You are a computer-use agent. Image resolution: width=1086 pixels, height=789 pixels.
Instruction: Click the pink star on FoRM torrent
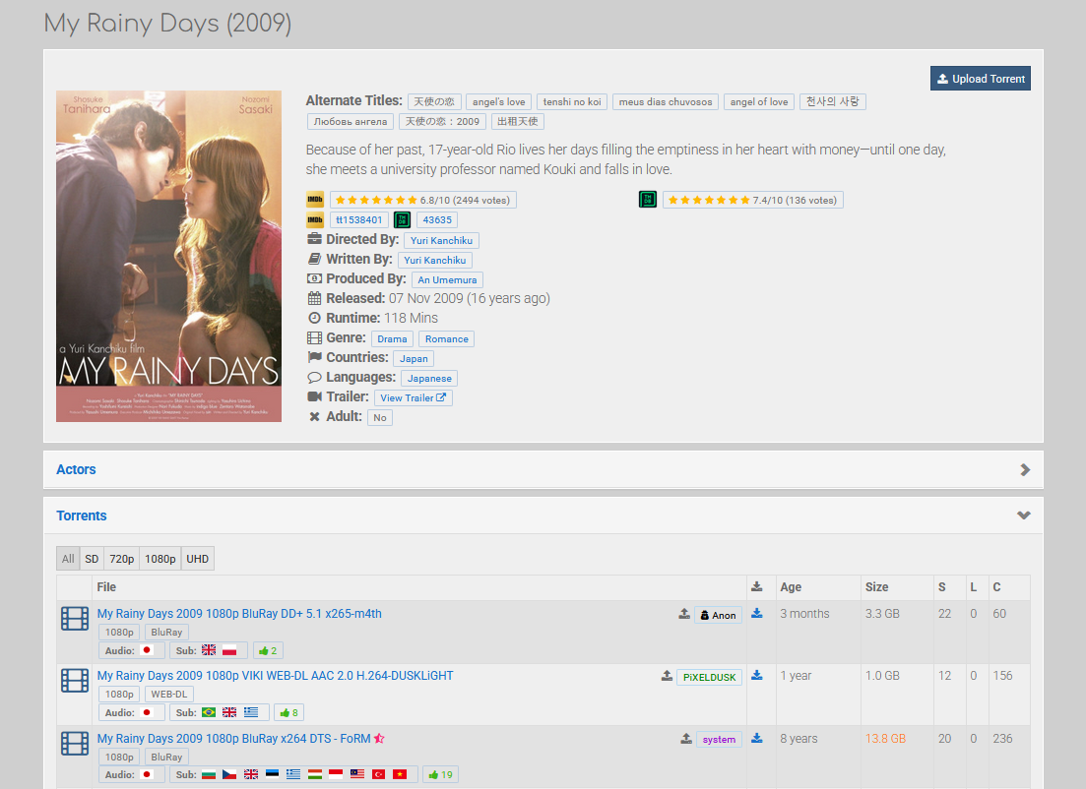(379, 739)
